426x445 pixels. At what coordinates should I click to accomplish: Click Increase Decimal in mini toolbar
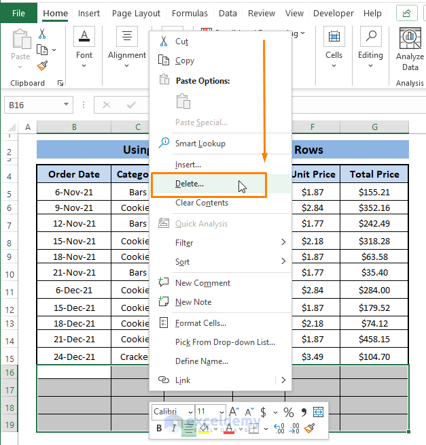click(279, 428)
